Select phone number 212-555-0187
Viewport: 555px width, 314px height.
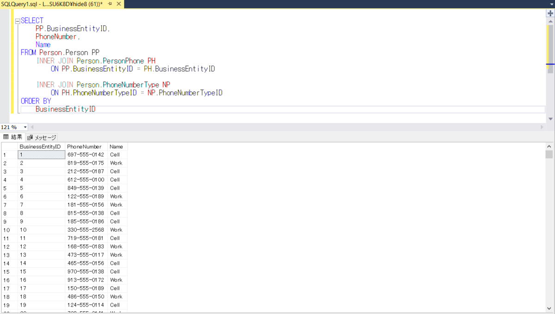(x=86, y=172)
